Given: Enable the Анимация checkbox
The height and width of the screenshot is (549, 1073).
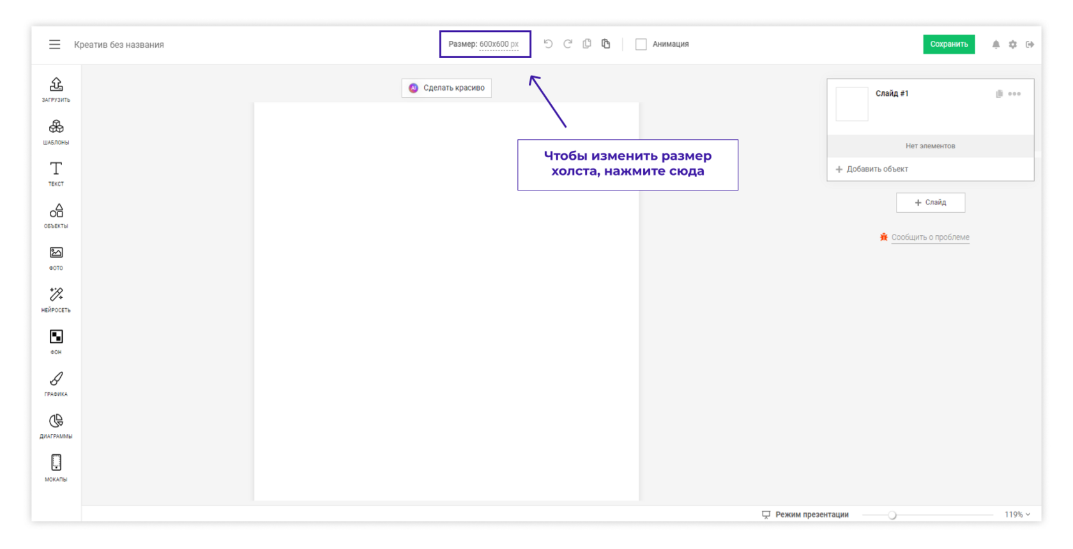Looking at the screenshot, I should pos(641,44).
